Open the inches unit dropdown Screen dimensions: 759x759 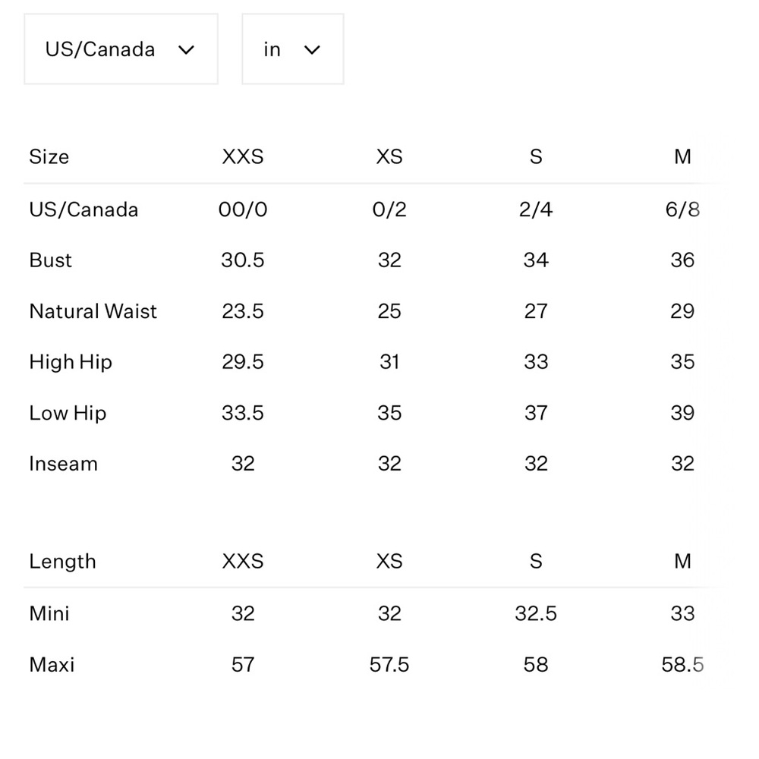point(293,49)
